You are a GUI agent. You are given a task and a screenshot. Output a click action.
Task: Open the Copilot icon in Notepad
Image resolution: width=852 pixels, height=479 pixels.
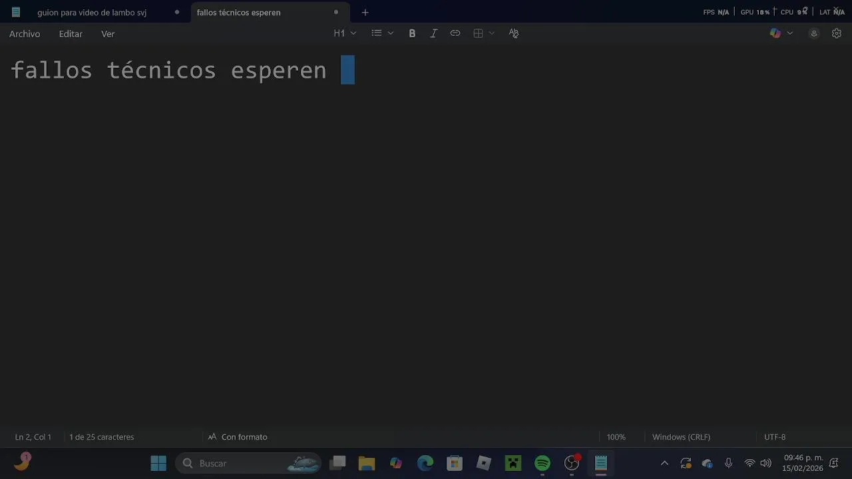(x=775, y=33)
